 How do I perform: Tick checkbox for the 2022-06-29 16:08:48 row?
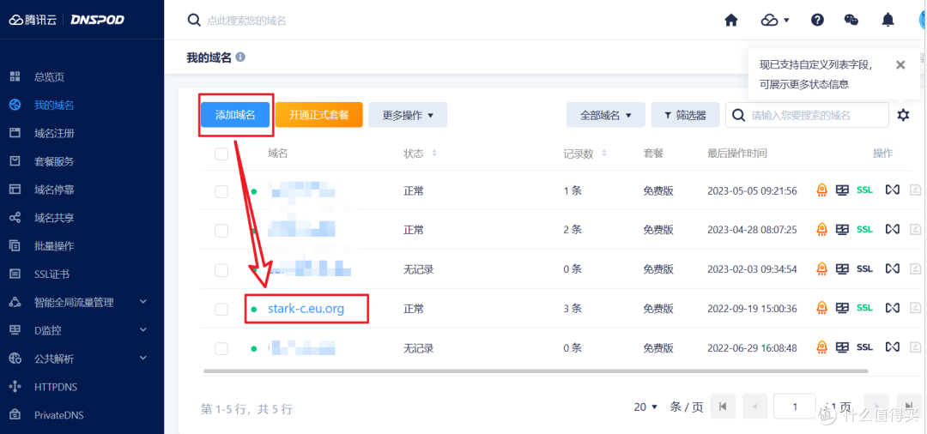[221, 349]
